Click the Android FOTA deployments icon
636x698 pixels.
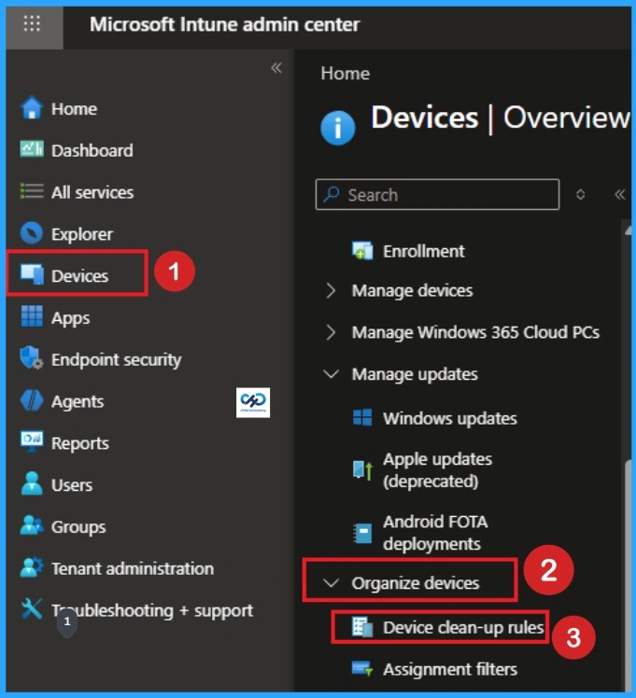pos(362,533)
